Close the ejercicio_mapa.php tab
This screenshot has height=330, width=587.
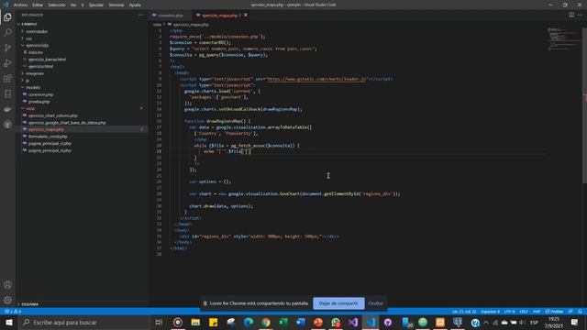246,15
